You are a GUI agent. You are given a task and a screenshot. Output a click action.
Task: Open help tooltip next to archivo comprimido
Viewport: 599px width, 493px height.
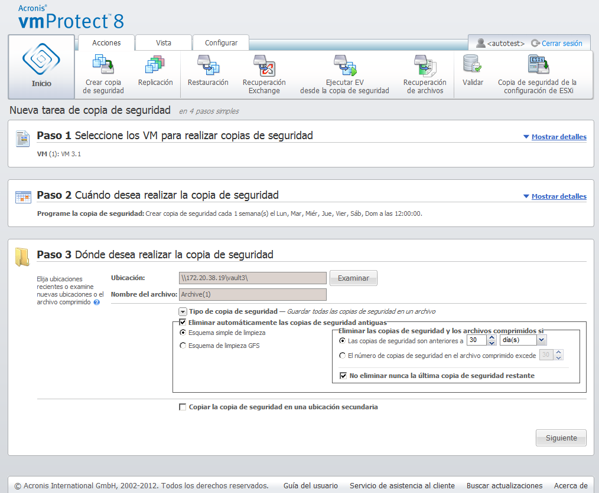point(97,303)
